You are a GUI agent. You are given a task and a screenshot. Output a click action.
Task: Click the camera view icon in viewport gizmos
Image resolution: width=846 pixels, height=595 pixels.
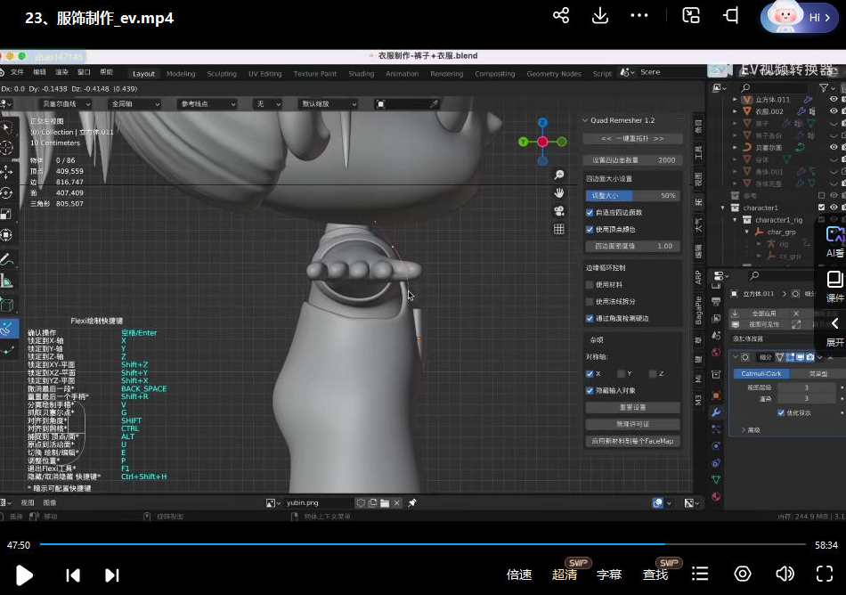tap(559, 210)
